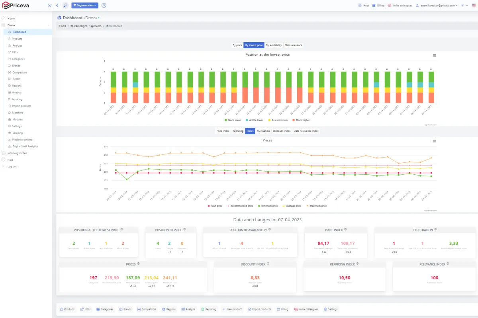
Task: Expand the user account email dropdown
Action: tap(436, 6)
